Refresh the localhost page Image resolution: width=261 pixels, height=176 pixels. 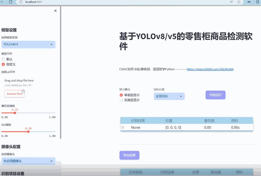[10, 2]
